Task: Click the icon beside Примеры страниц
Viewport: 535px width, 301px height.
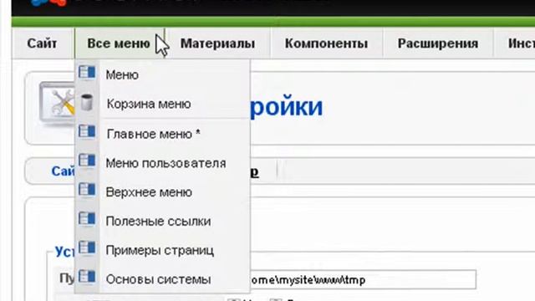Action: (x=87, y=247)
